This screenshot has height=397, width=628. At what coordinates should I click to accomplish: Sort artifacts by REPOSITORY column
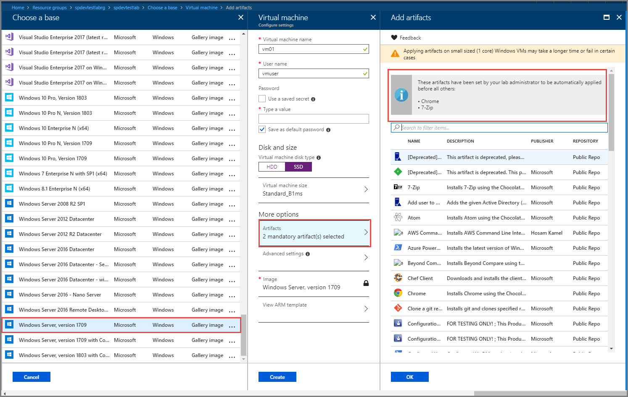(585, 141)
